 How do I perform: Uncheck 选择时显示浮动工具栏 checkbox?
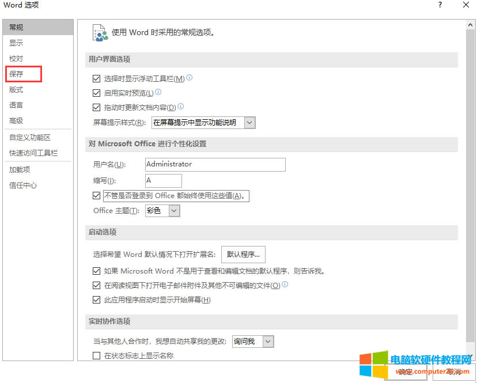tap(97, 78)
